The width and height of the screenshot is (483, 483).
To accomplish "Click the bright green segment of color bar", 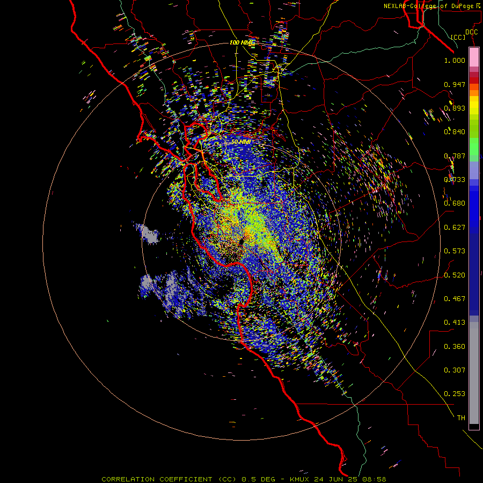I will [x=474, y=147].
